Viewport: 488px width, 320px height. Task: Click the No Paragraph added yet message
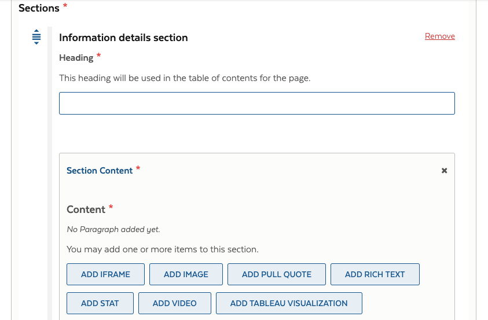click(113, 229)
